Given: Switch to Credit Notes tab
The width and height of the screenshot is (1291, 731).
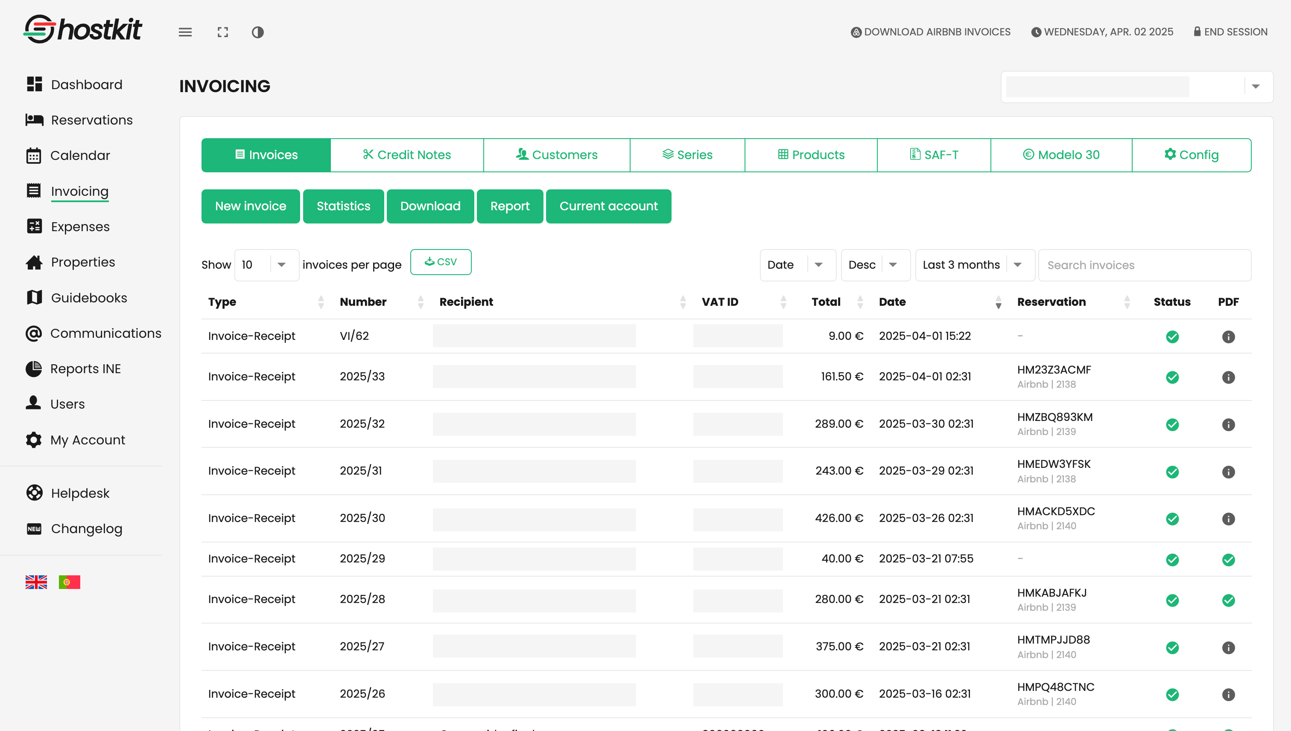Looking at the screenshot, I should pos(407,155).
